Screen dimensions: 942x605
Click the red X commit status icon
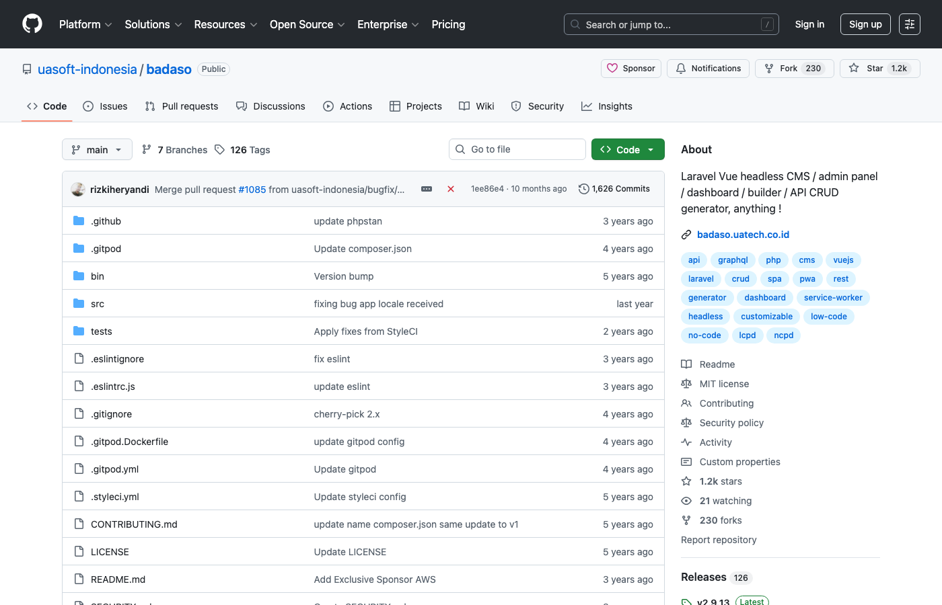451,189
